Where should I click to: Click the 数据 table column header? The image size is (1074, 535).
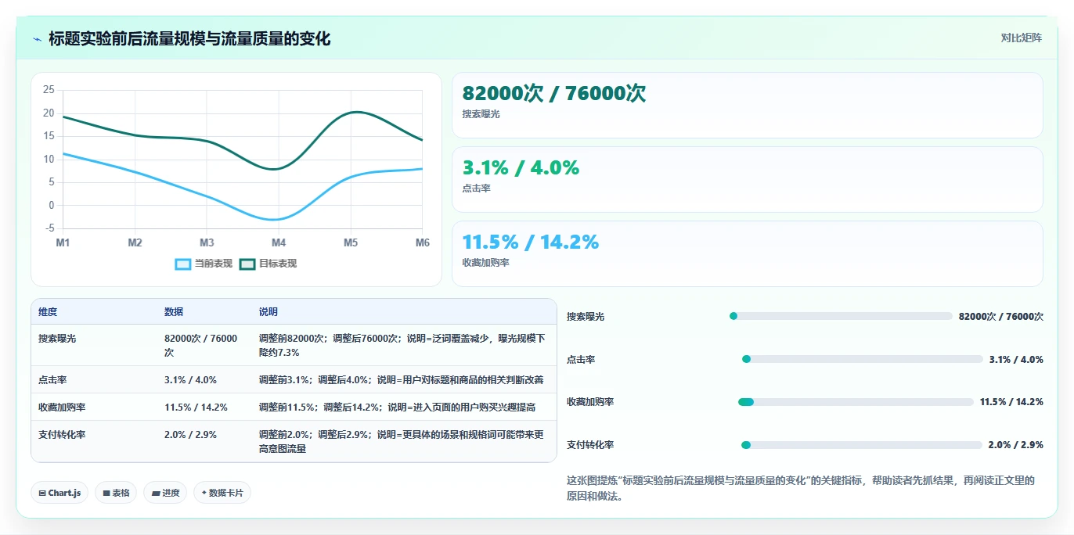[204, 311]
